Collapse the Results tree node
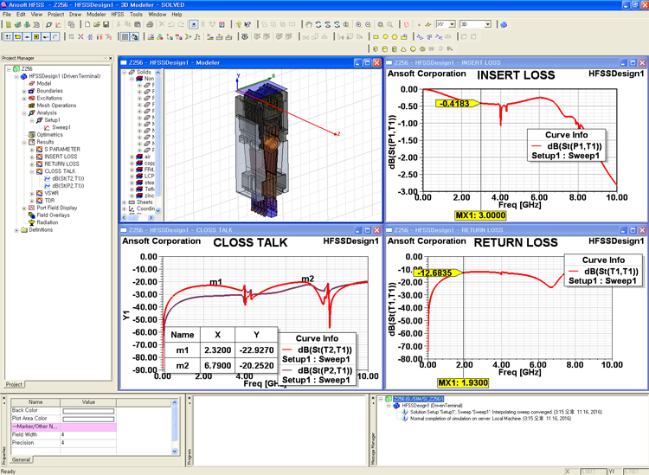This screenshot has width=649, height=475. tap(24, 143)
